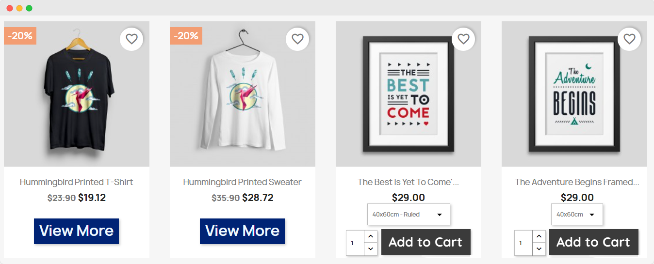Open the Hummingbird Printed T-Shirt title link
654x264 pixels.
click(x=77, y=182)
